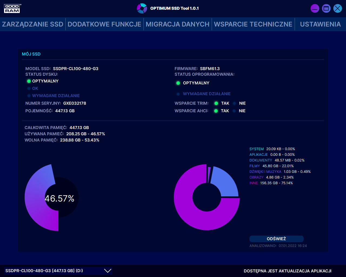Click CAŁKOWITA PAMIĘĆ value 447.13 GB
This screenshot has width=346, height=277.
click(79, 128)
